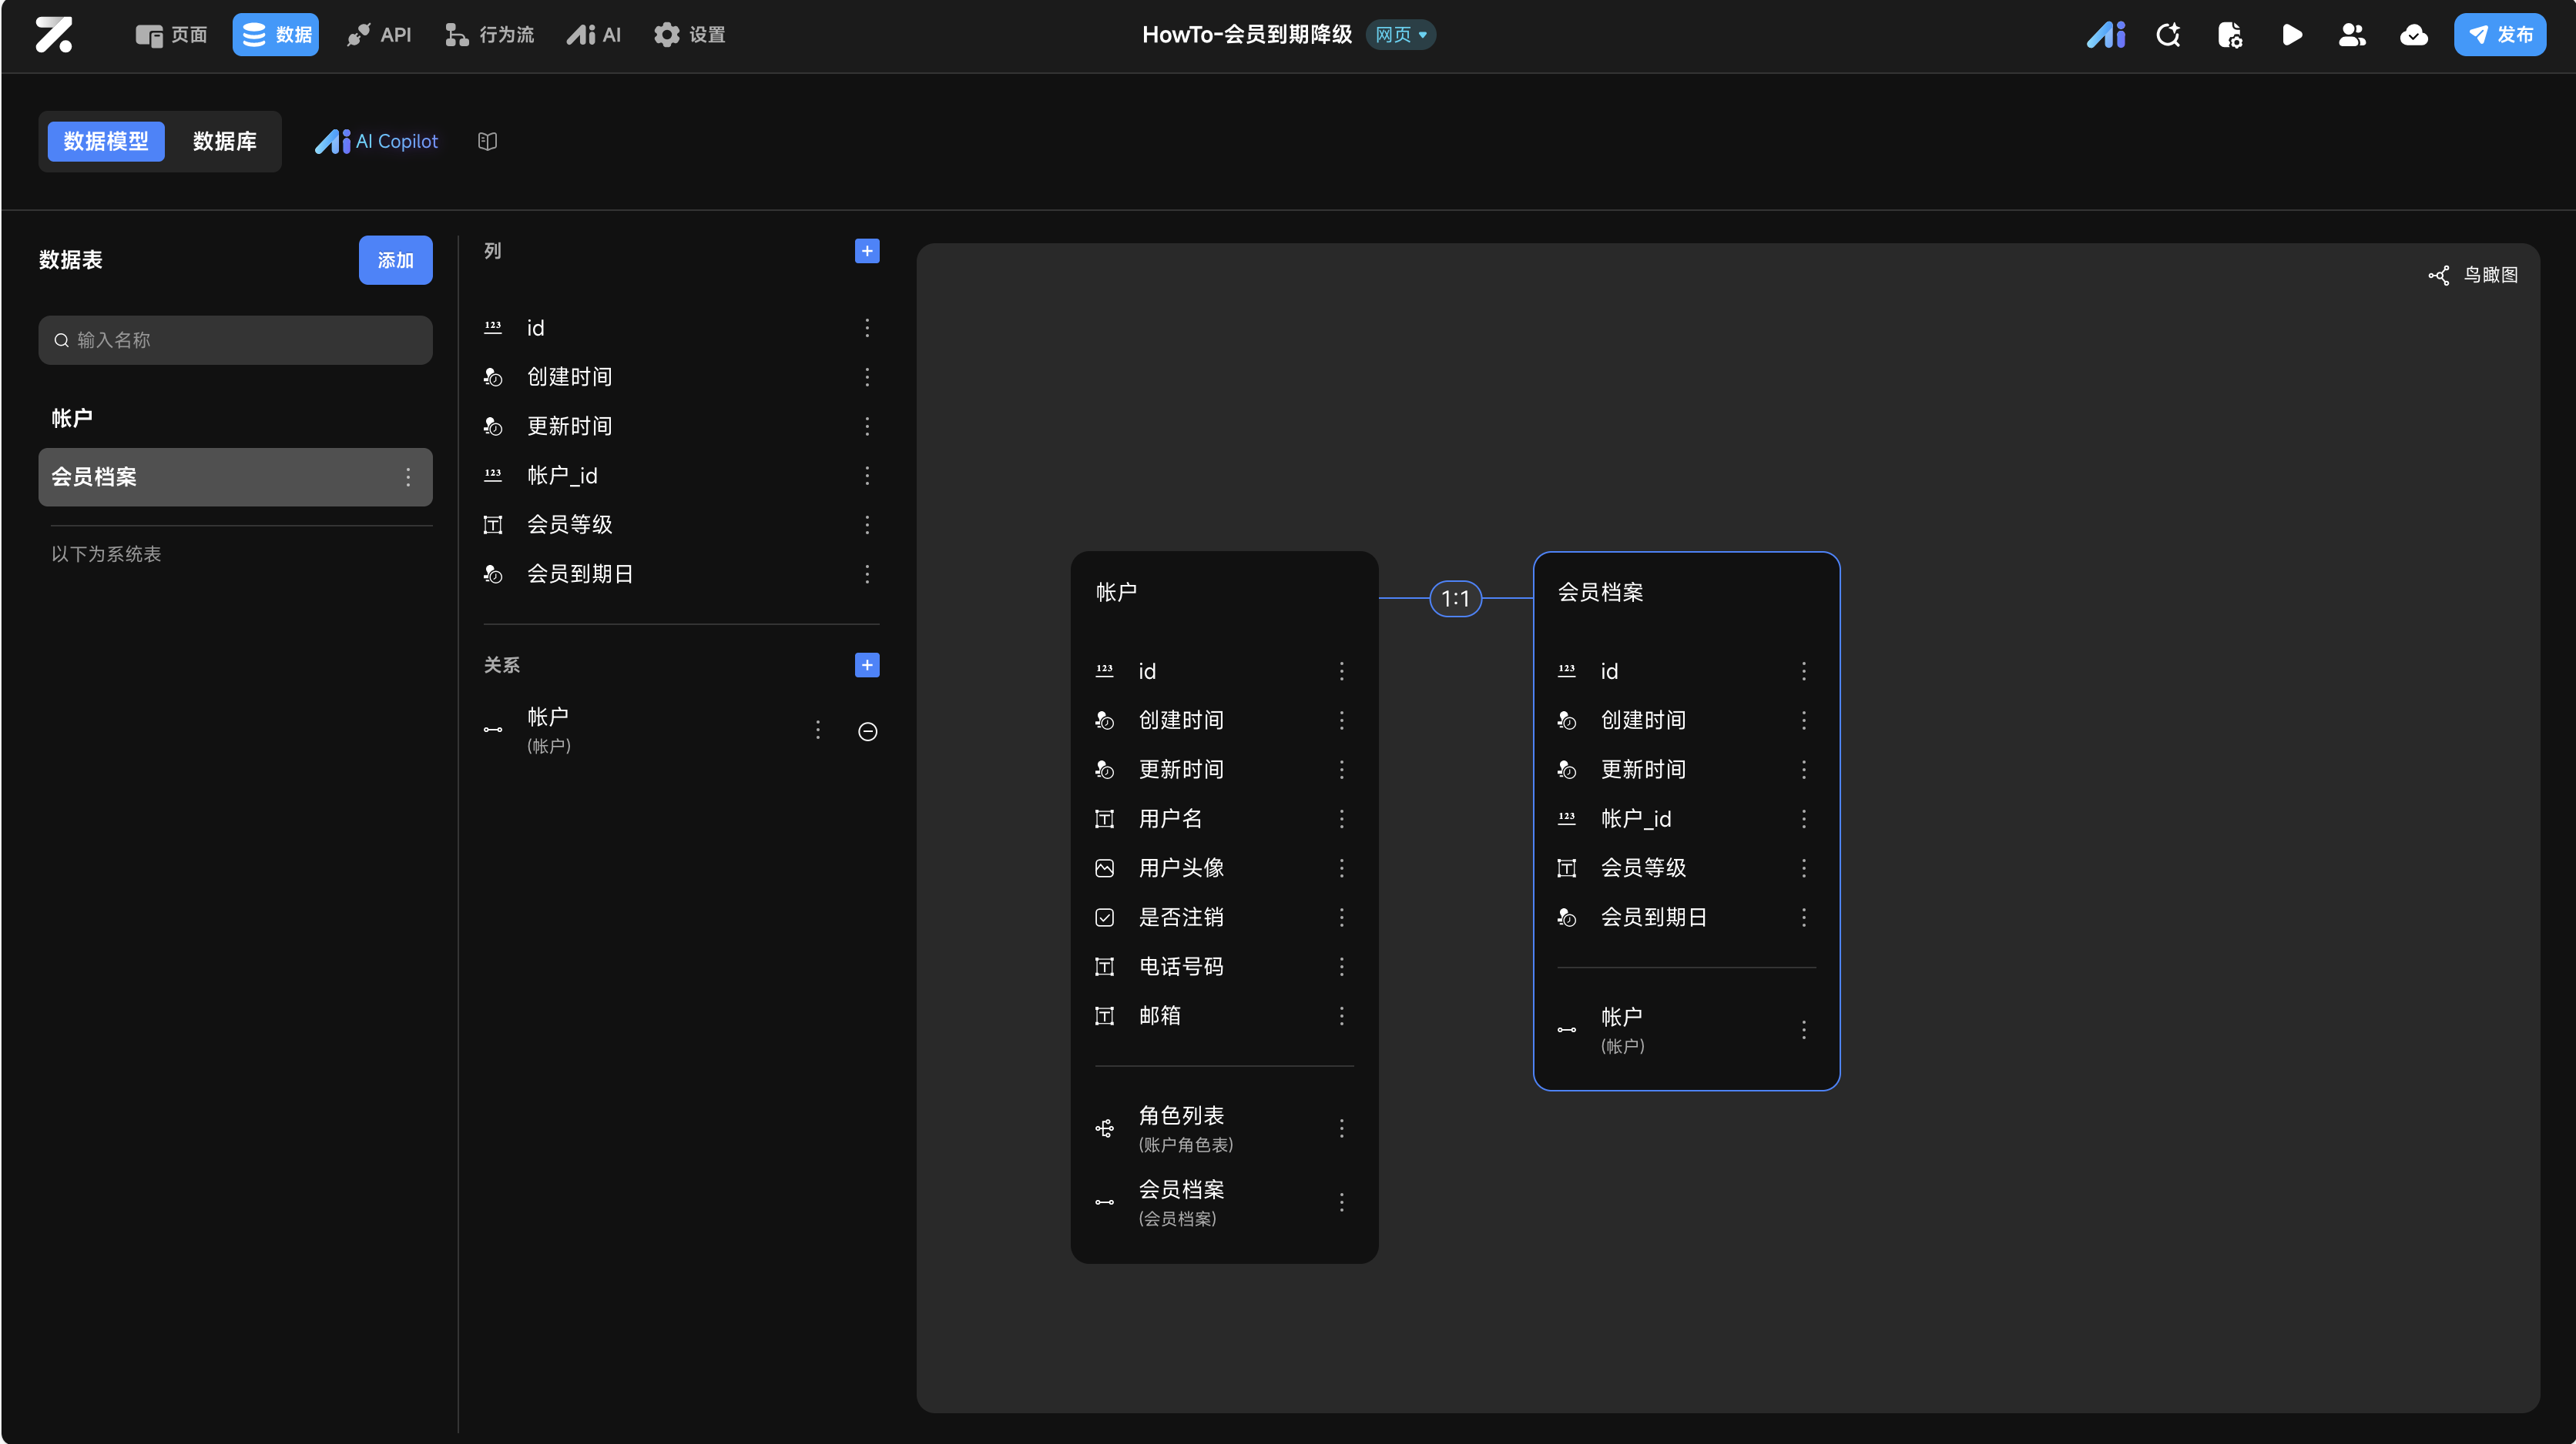Click the plus icon to add relation
The height and width of the screenshot is (1444, 2576).
coord(867,664)
